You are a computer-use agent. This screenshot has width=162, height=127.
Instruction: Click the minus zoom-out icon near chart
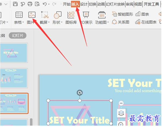121,103
